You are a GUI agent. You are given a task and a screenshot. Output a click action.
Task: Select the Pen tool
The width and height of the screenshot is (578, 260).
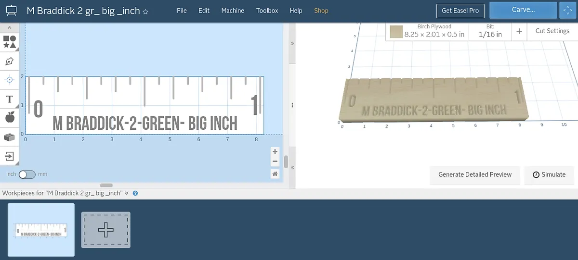click(x=9, y=61)
